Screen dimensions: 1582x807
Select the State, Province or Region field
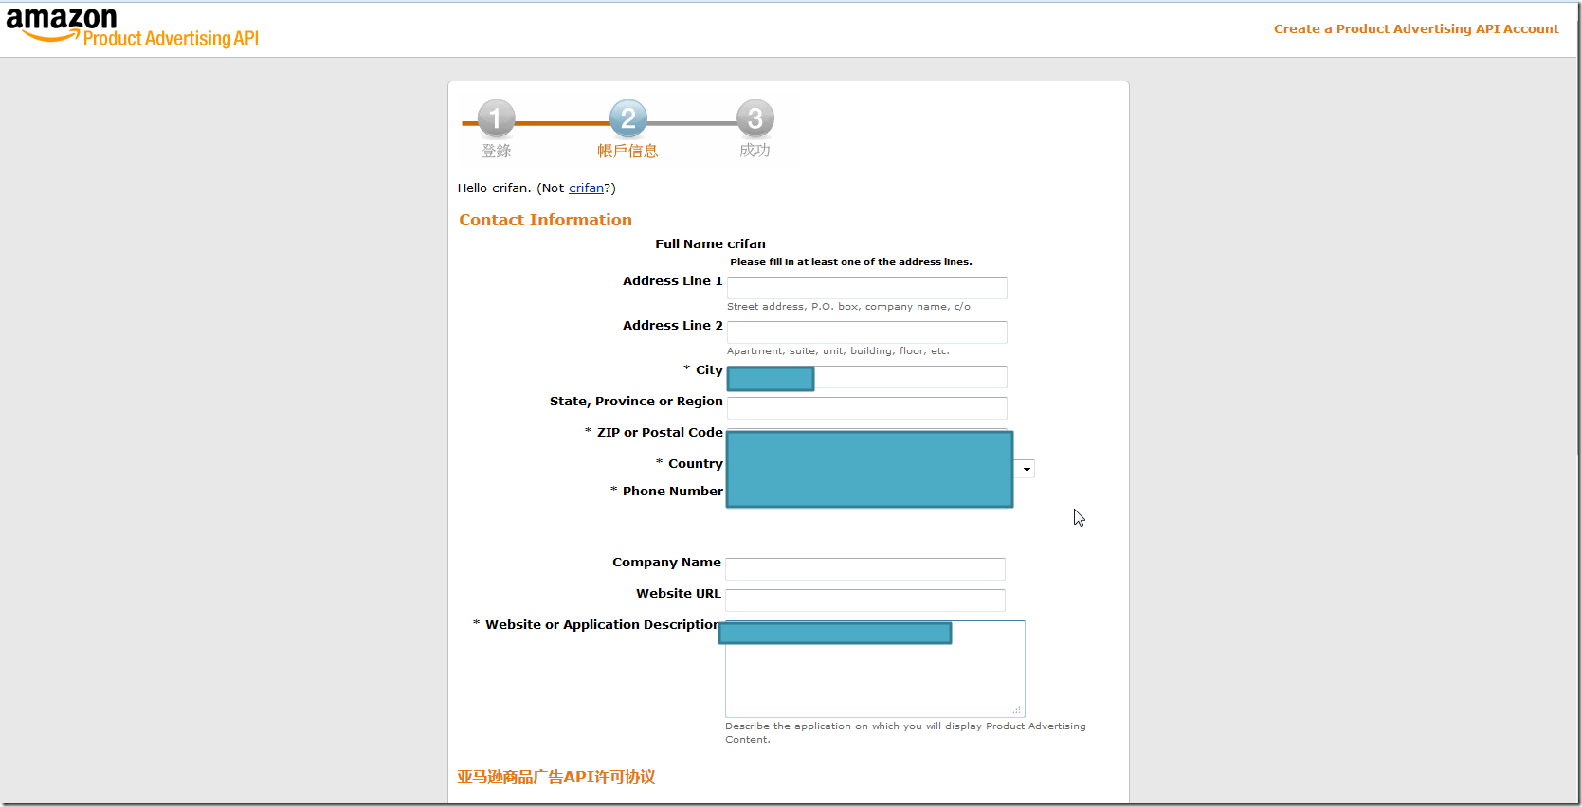tap(866, 408)
